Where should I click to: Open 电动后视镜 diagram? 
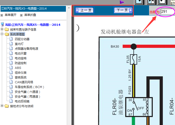pos(22,101)
